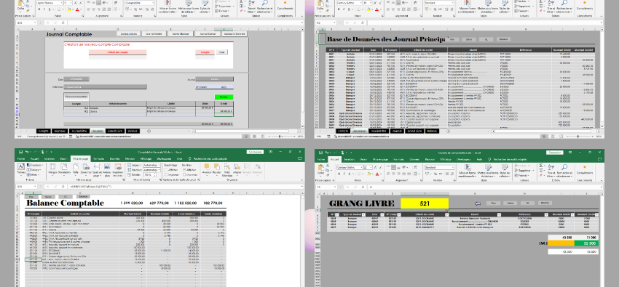Open Standard number format dropdown in Grang Livre window
The height and width of the screenshot is (287, 619).
coord(452,167)
